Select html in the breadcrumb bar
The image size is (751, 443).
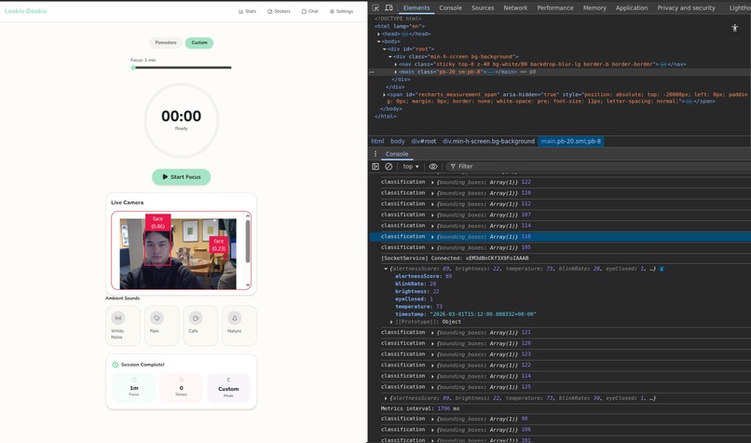[377, 141]
